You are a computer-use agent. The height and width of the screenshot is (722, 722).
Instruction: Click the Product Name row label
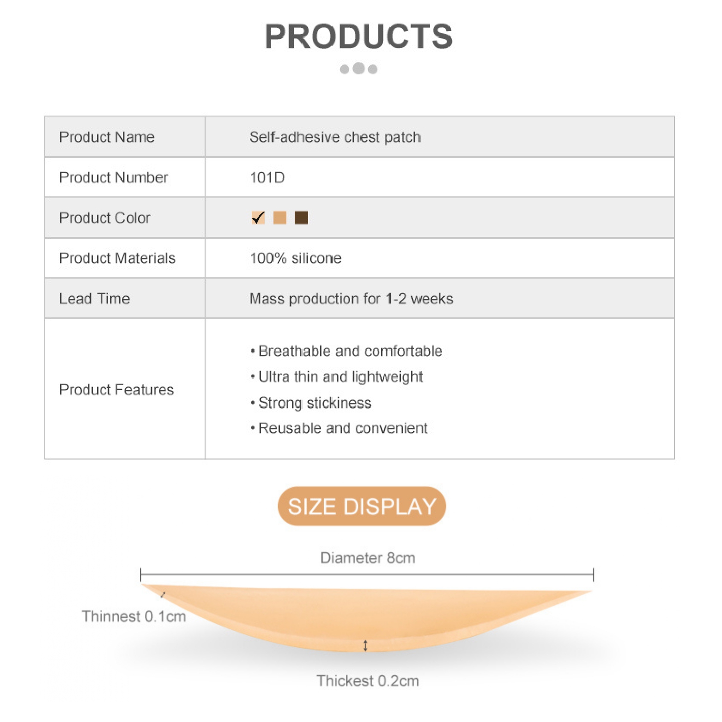click(107, 137)
